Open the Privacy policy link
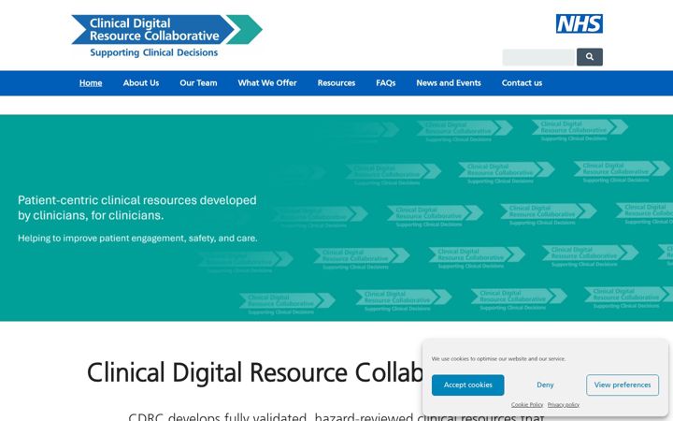This screenshot has height=421, width=673. tap(563, 405)
